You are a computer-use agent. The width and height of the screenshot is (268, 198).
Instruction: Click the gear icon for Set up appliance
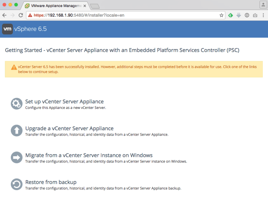[16, 104]
